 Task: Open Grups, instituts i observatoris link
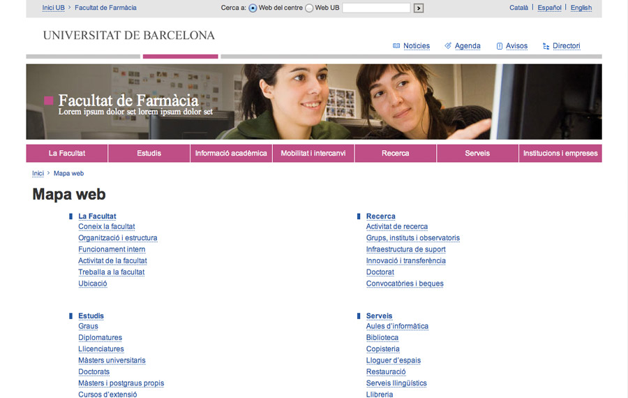(x=413, y=237)
